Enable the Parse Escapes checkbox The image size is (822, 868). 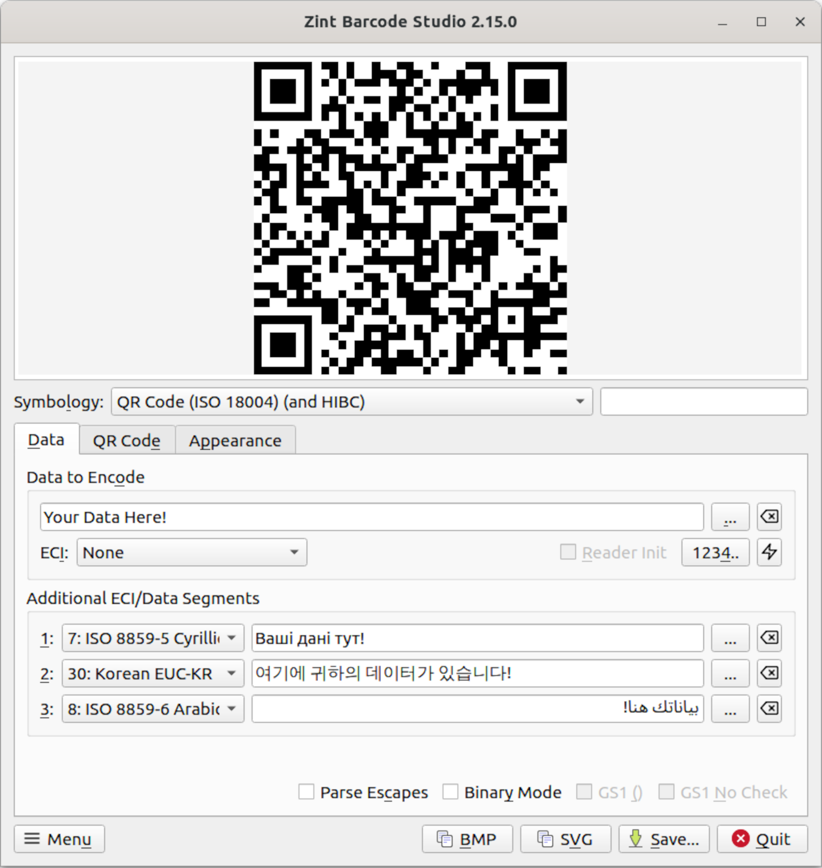[306, 792]
